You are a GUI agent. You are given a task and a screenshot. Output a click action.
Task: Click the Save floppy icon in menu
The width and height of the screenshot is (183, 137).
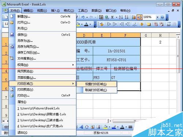tap(12, 35)
